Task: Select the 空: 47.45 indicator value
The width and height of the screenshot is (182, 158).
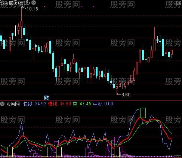Action: (82, 104)
